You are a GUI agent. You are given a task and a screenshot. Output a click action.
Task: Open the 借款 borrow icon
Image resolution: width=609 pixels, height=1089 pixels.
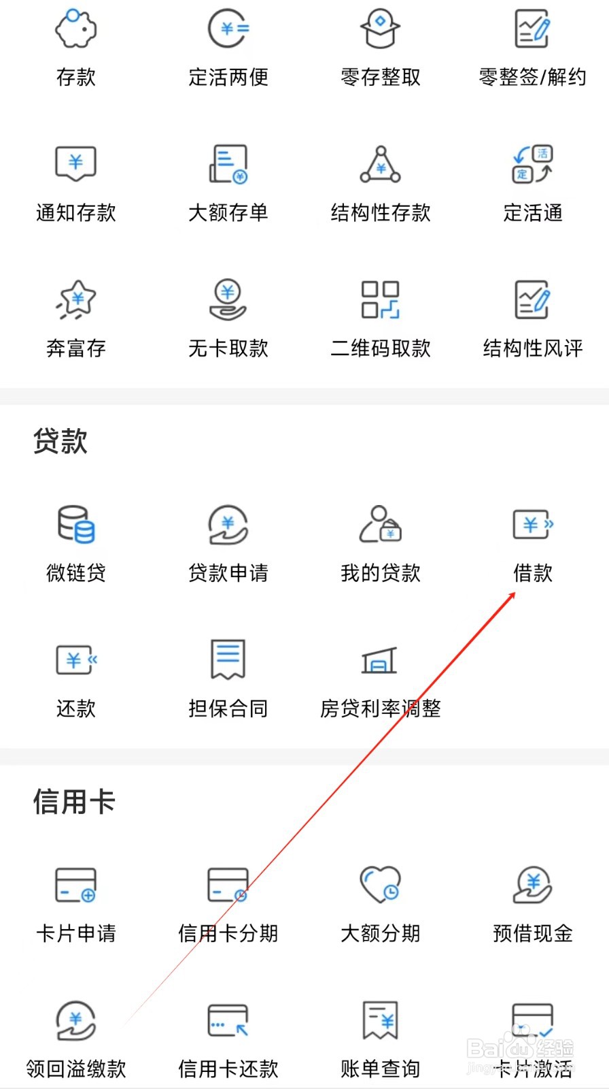coord(533,524)
